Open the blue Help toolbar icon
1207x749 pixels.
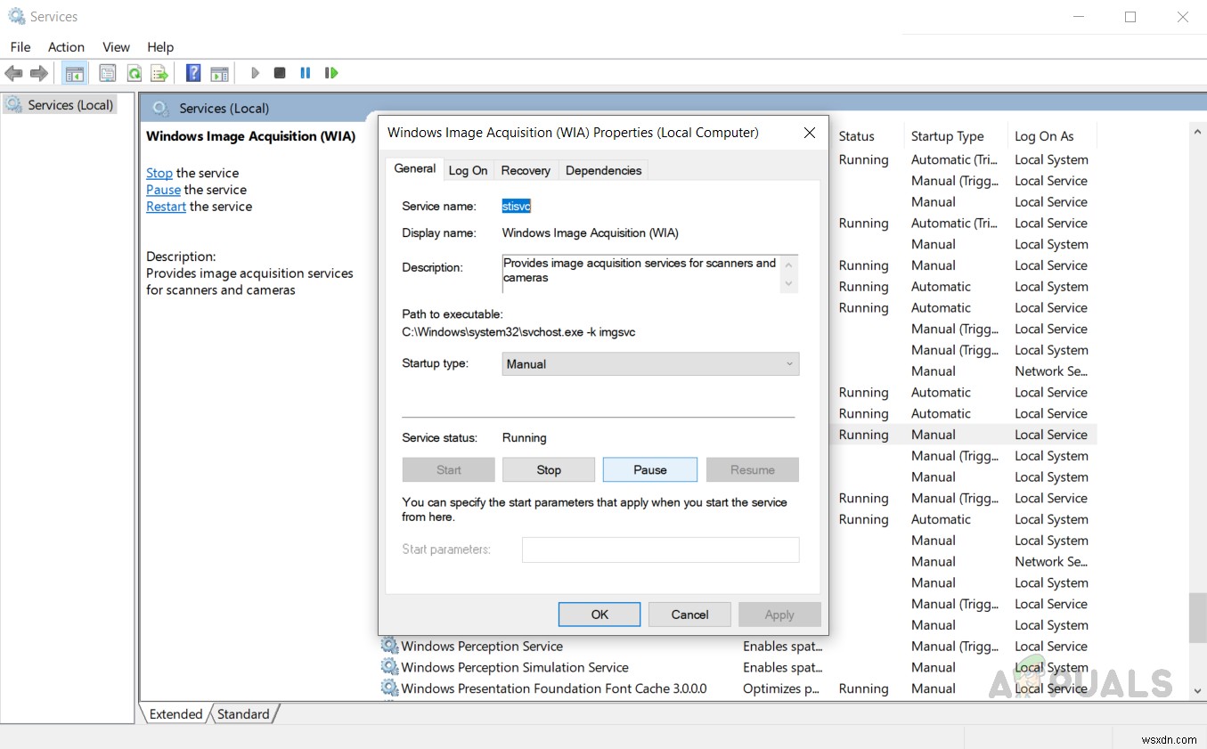193,73
